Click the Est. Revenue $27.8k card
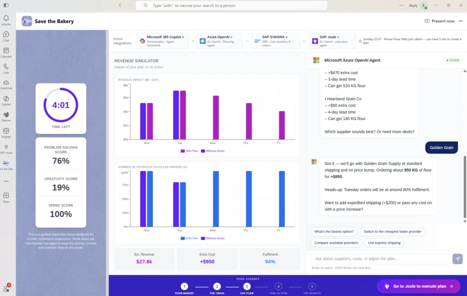The image size is (467, 296). tap(144, 259)
